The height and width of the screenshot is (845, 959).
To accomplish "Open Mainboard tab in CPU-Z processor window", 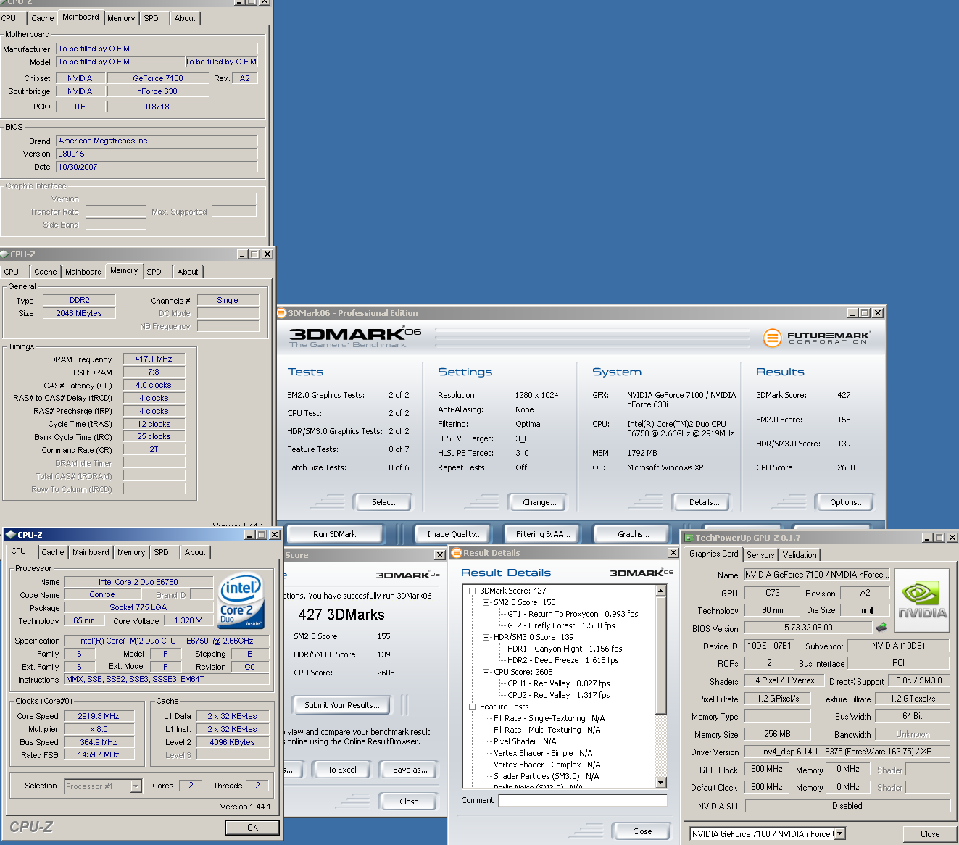I will tap(91, 552).
